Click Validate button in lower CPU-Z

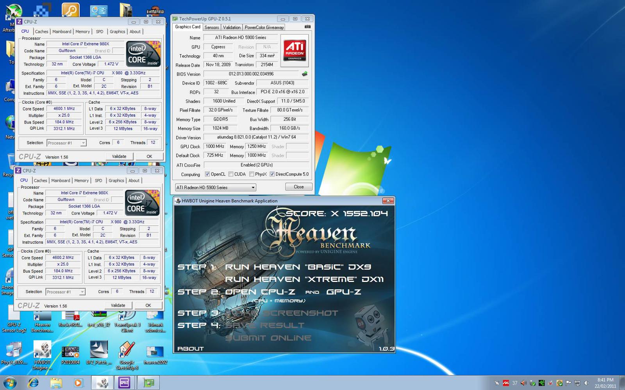coord(118,305)
